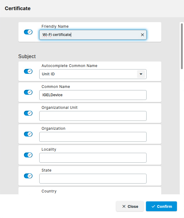
Task: Click the Confirm button
Action: tap(161, 206)
